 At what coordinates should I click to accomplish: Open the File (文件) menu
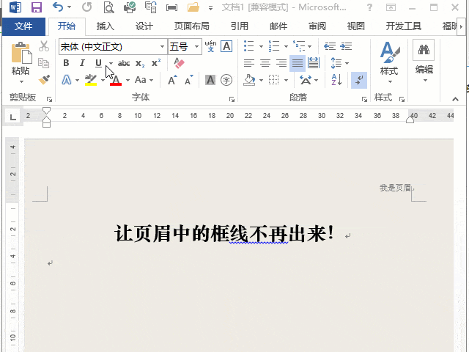[23, 26]
